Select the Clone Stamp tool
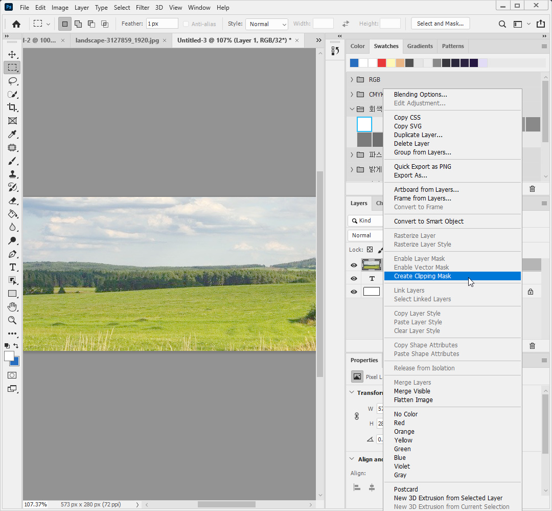 pos(12,174)
